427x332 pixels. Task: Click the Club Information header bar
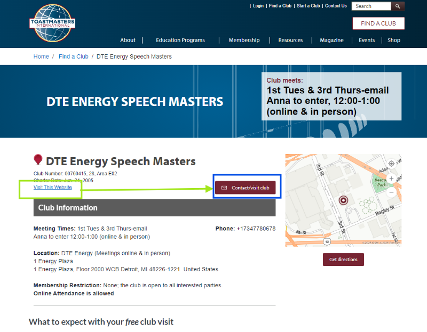click(x=154, y=208)
